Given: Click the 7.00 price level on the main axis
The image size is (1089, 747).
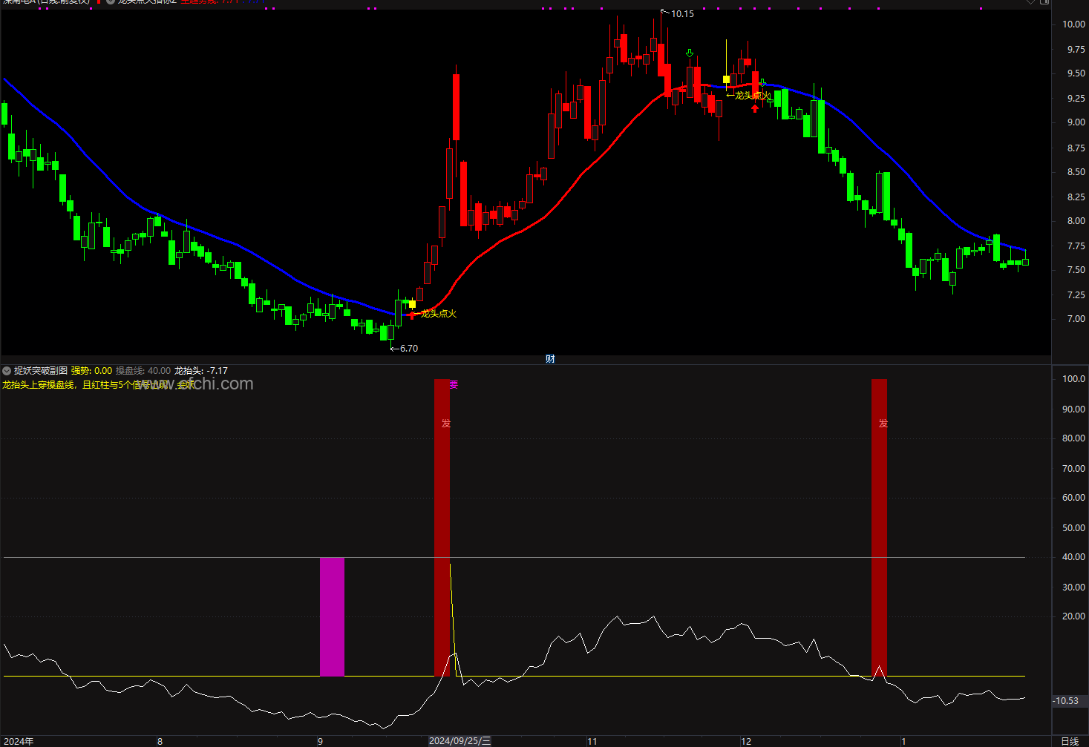Looking at the screenshot, I should (x=1076, y=319).
